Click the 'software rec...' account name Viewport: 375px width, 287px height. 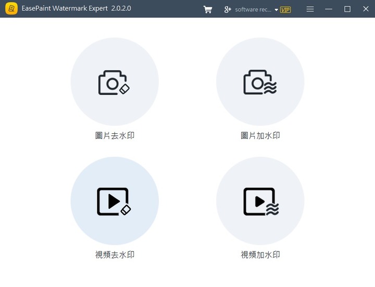(253, 9)
